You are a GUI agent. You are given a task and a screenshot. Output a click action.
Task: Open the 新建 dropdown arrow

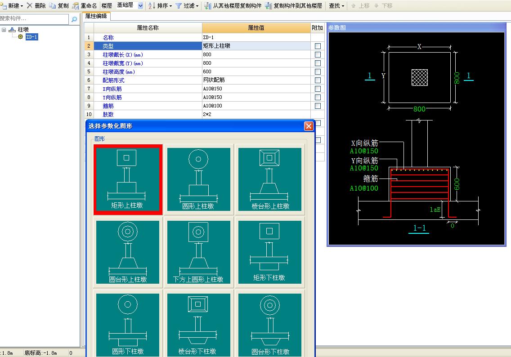(x=22, y=6)
